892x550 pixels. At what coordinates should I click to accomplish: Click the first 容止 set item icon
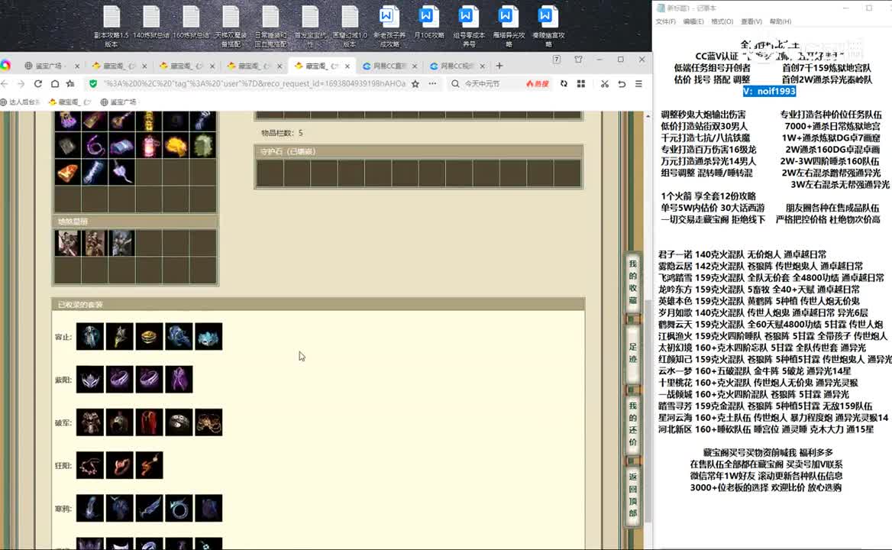coord(90,337)
